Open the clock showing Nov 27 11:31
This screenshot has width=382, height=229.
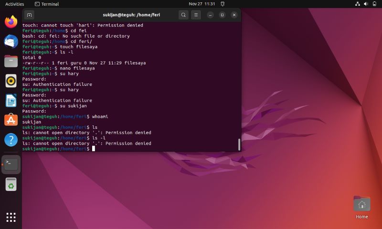coord(202,4)
